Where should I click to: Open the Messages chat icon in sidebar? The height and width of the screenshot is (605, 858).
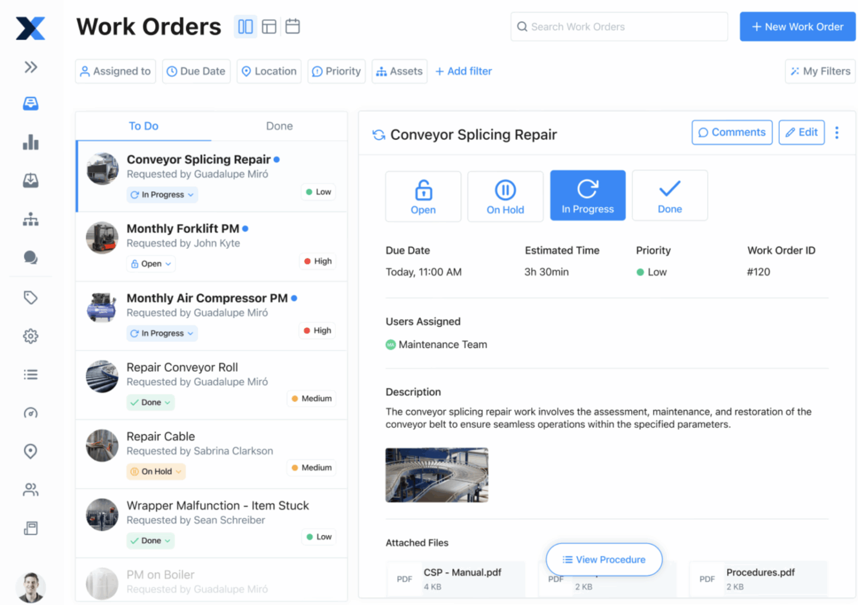pos(30,258)
